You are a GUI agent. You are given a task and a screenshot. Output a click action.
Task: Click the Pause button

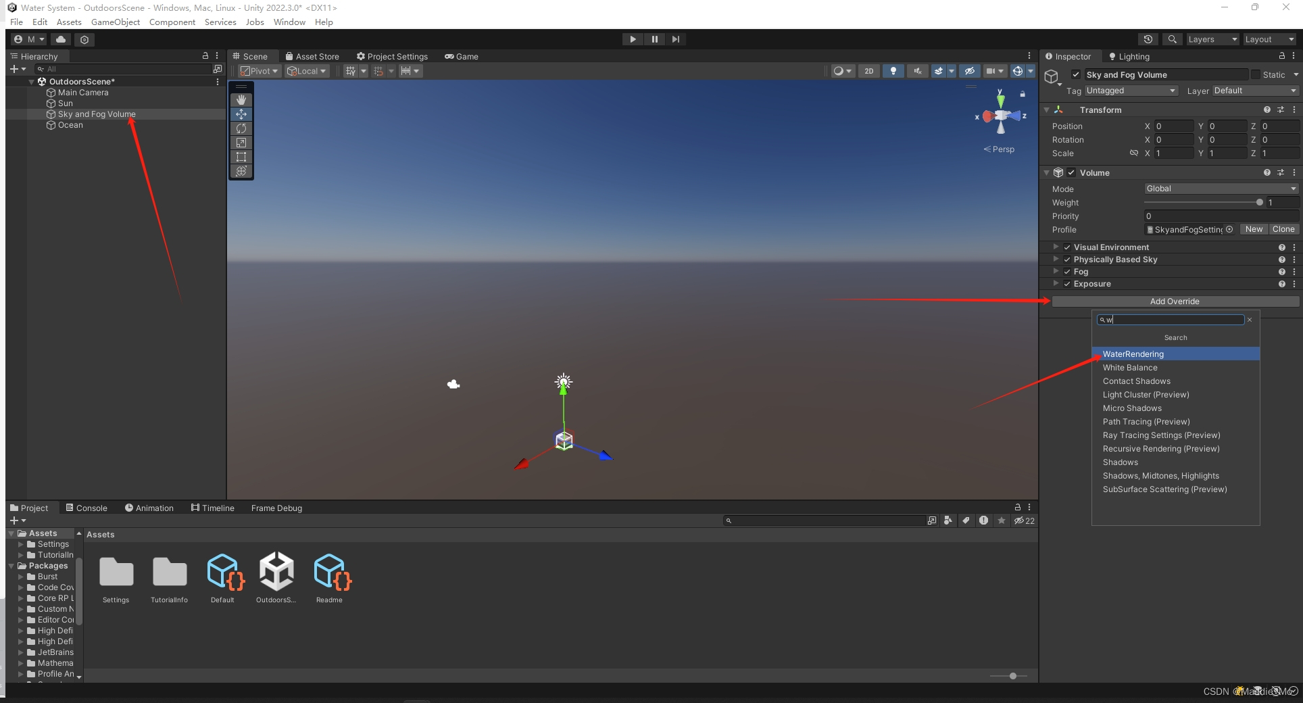click(654, 39)
